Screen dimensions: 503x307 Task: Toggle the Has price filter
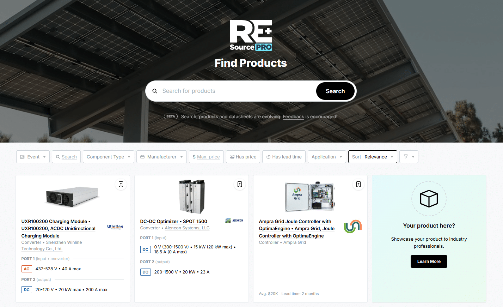(x=243, y=157)
